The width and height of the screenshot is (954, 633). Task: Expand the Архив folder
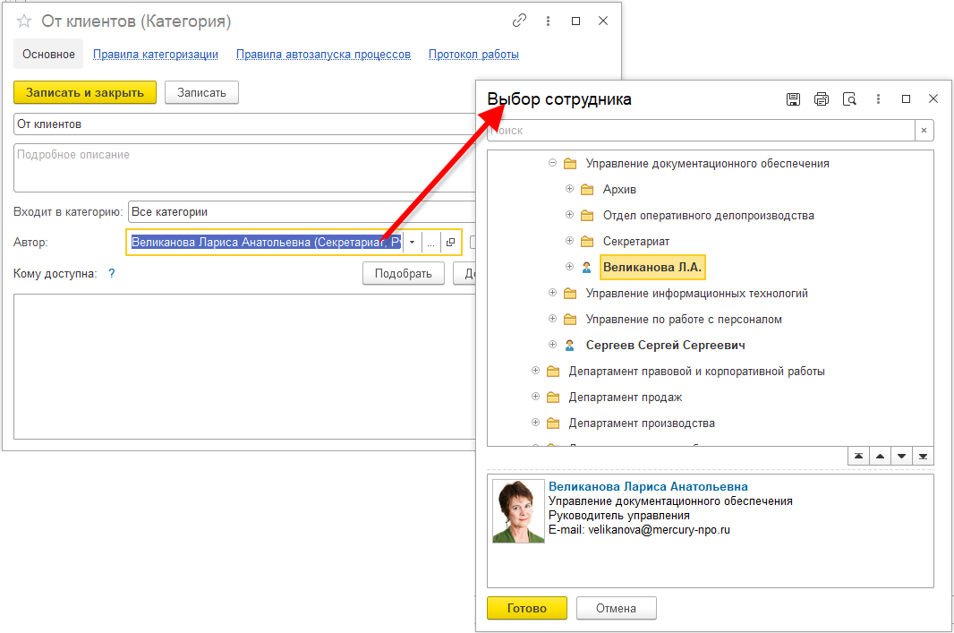point(570,189)
